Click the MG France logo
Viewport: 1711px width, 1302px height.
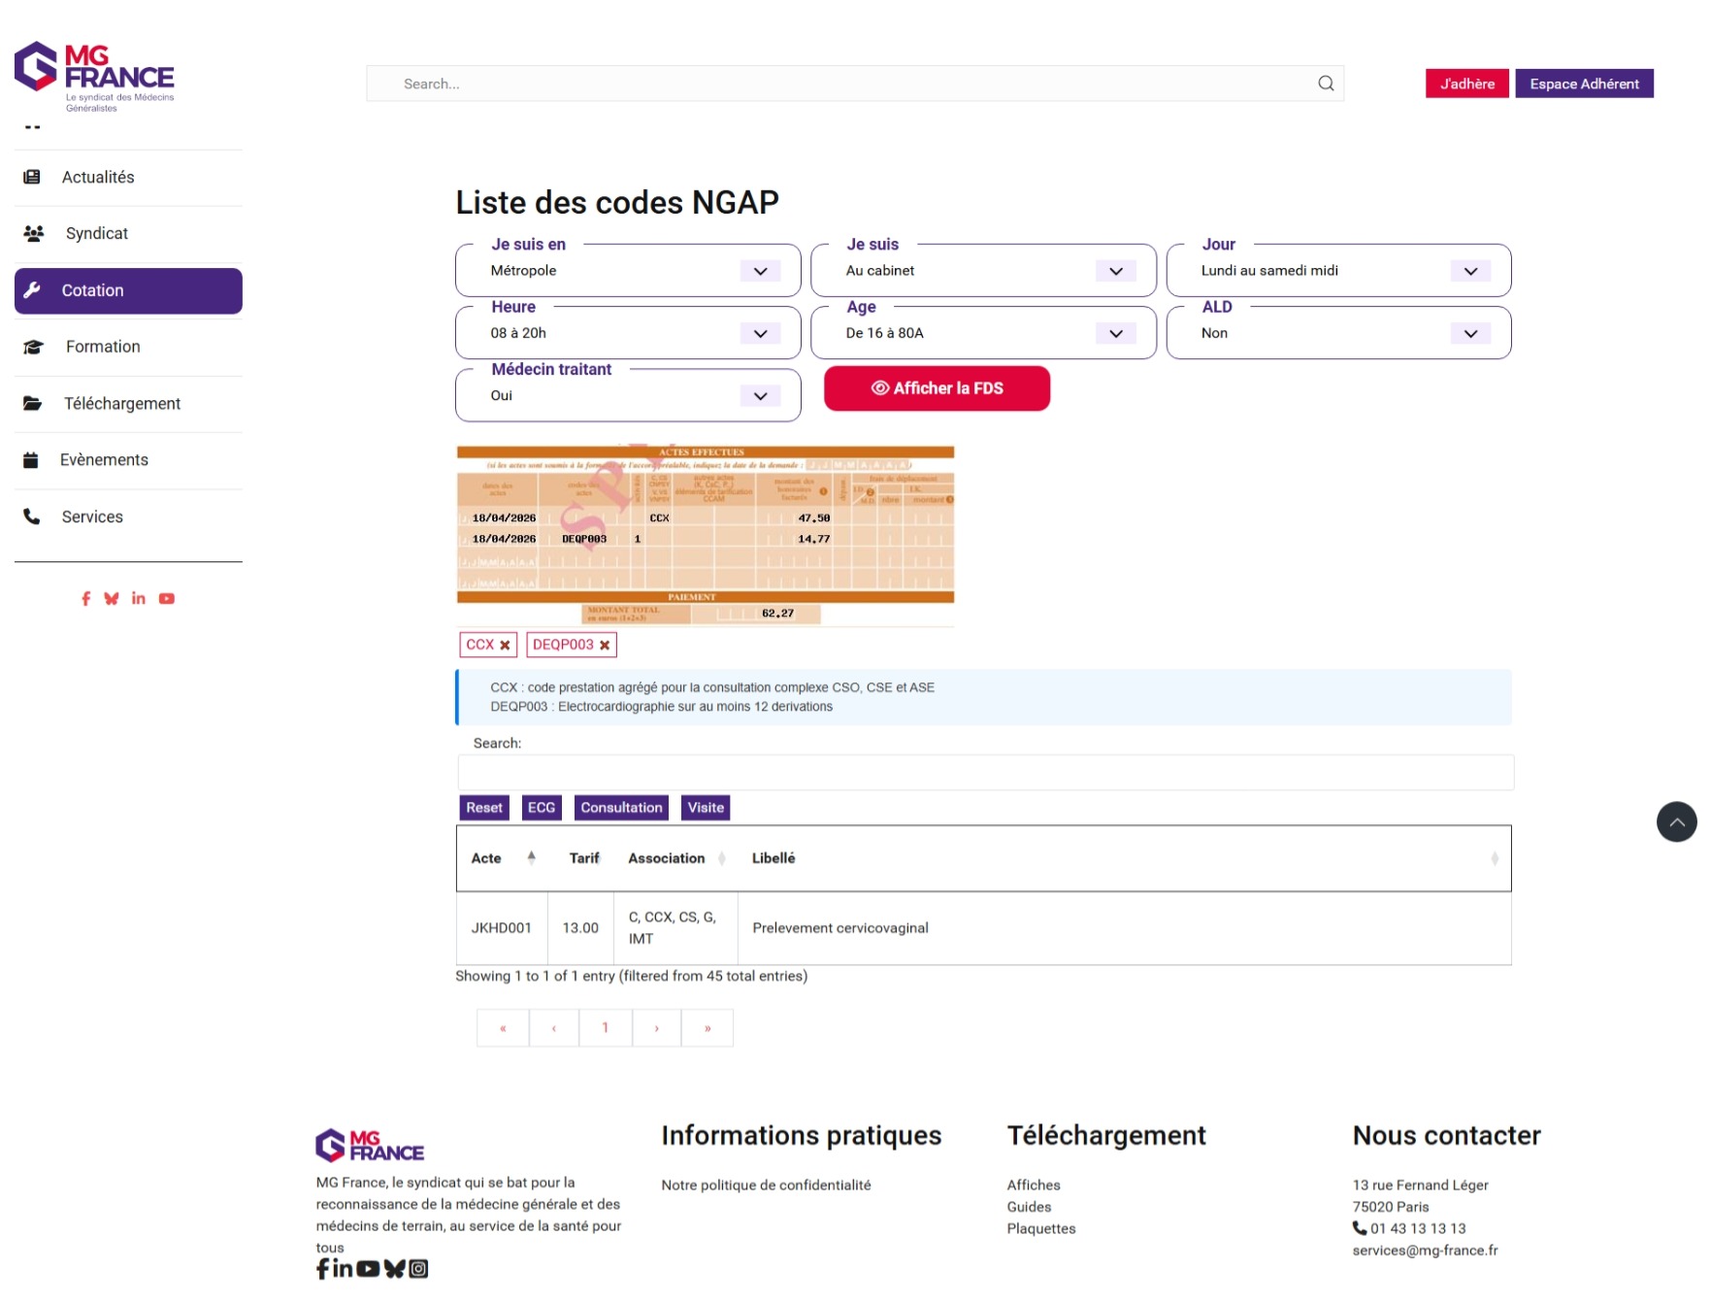coord(94,76)
